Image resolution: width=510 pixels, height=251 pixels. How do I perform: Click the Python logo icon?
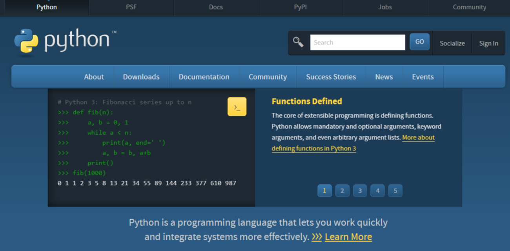click(x=26, y=41)
